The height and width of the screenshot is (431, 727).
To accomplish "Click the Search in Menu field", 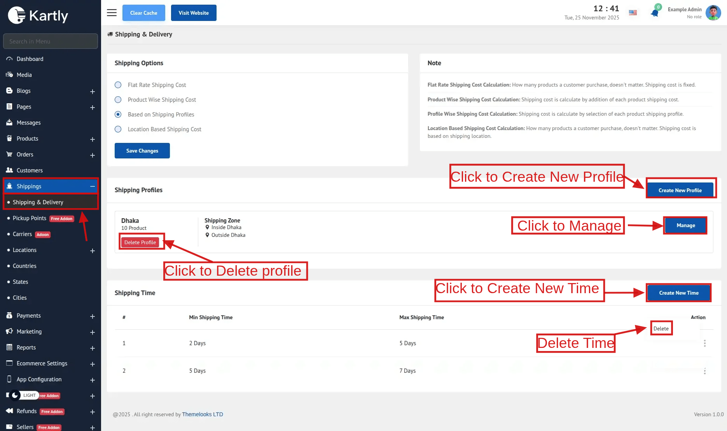I will (51, 41).
